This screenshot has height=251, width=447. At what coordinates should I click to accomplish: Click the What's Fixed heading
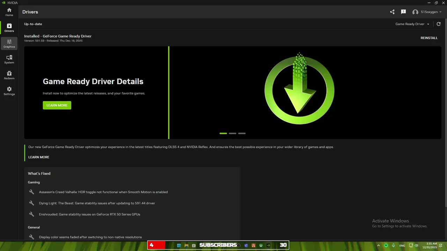tap(39, 174)
